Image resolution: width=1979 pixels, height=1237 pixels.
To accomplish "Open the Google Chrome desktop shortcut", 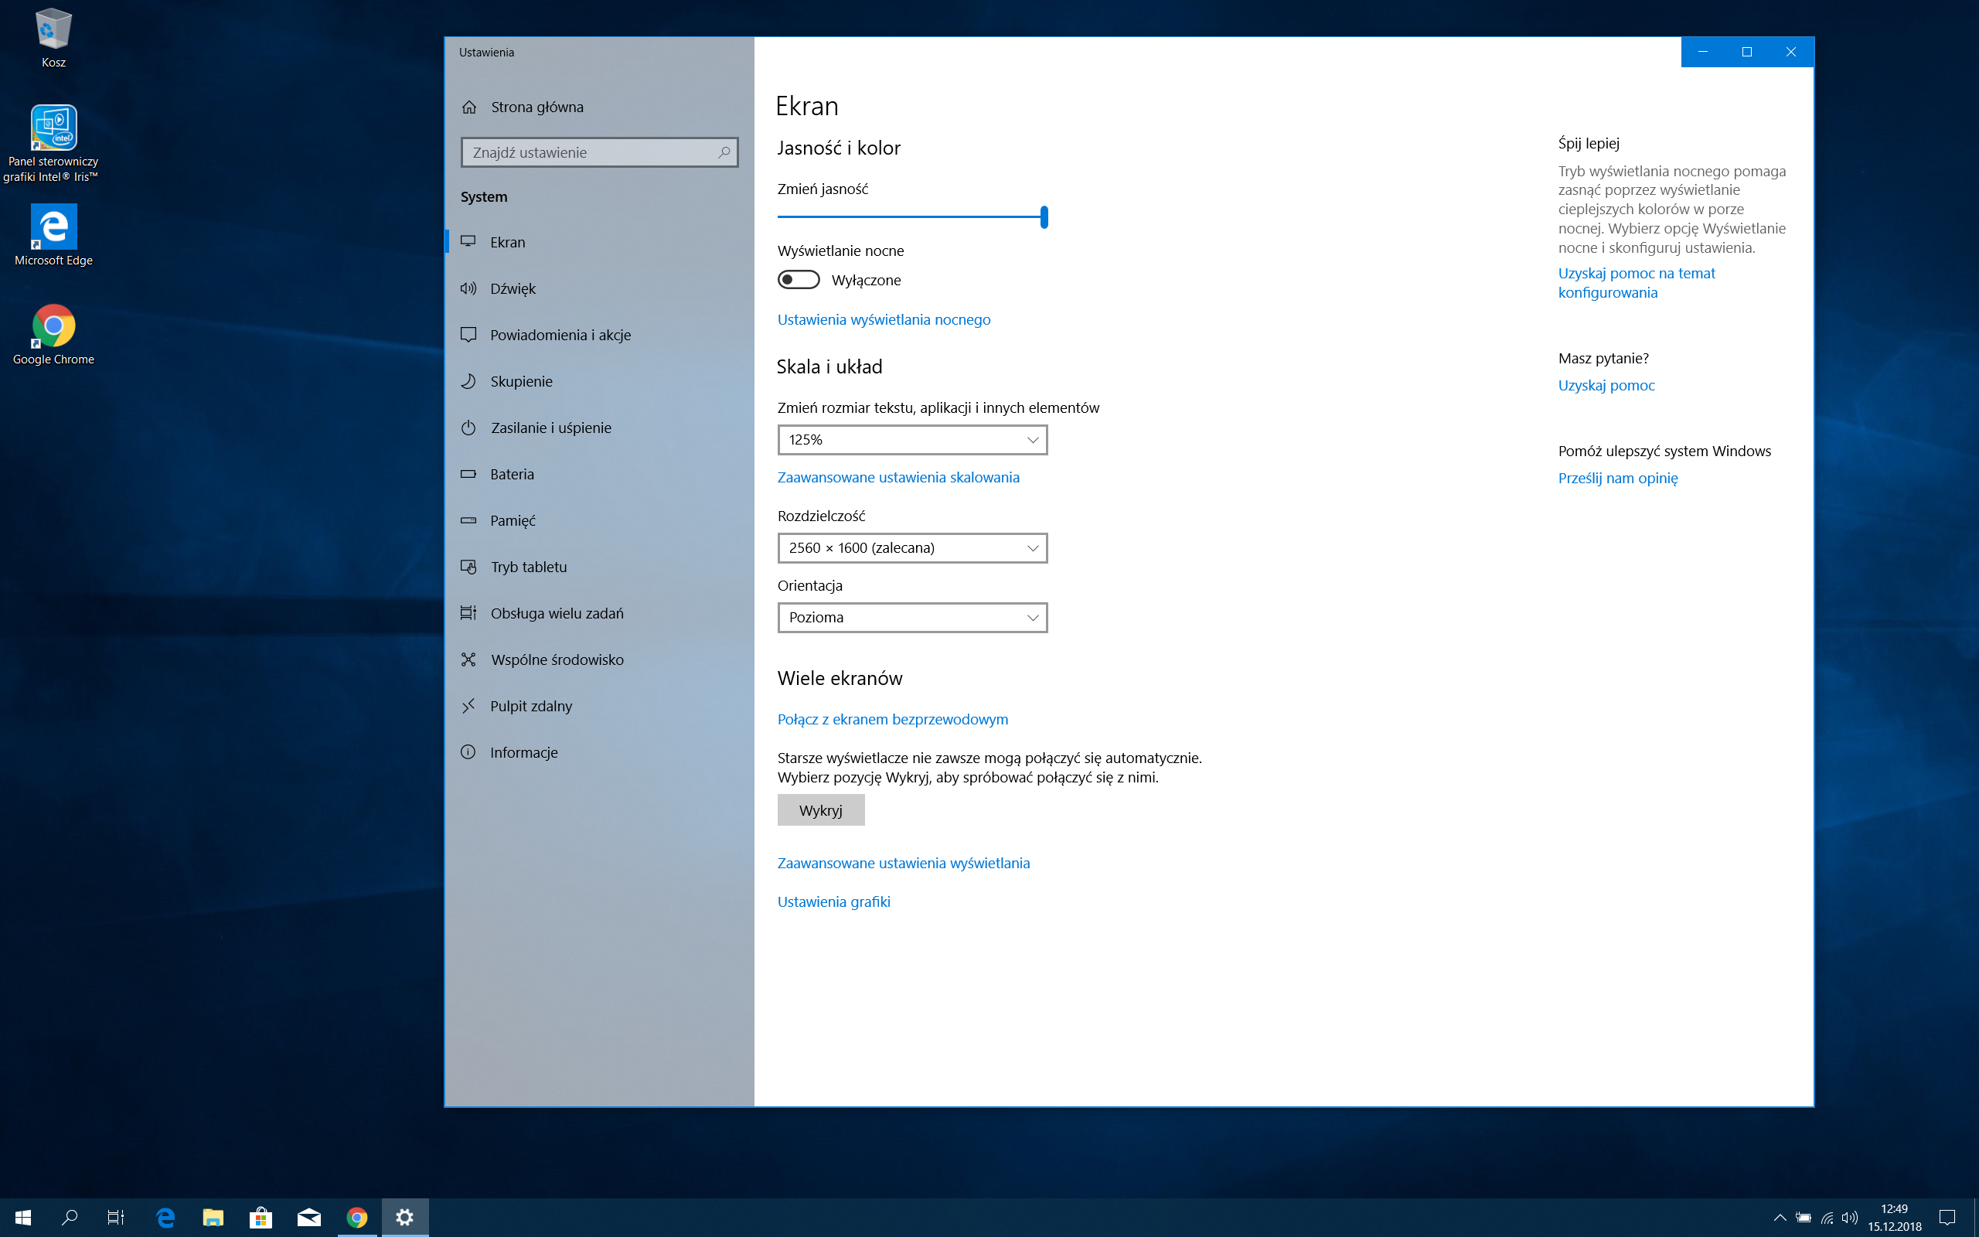I will point(54,335).
